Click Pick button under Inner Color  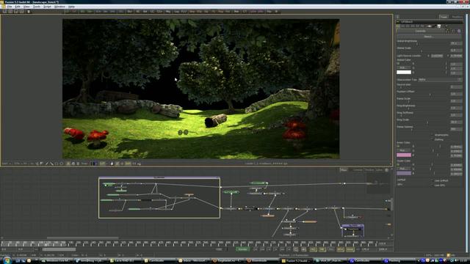[x=403, y=150]
